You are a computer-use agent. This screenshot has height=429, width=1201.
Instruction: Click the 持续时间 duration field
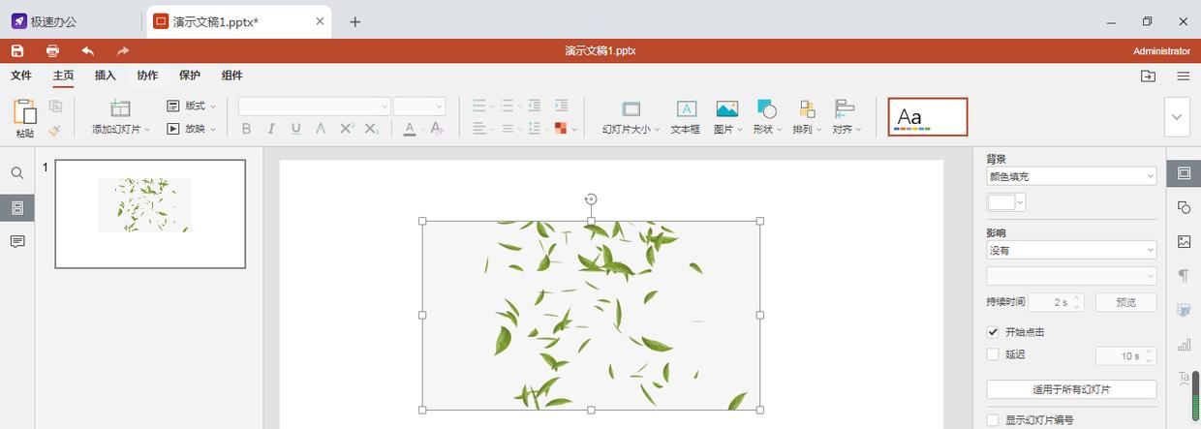coord(1056,302)
